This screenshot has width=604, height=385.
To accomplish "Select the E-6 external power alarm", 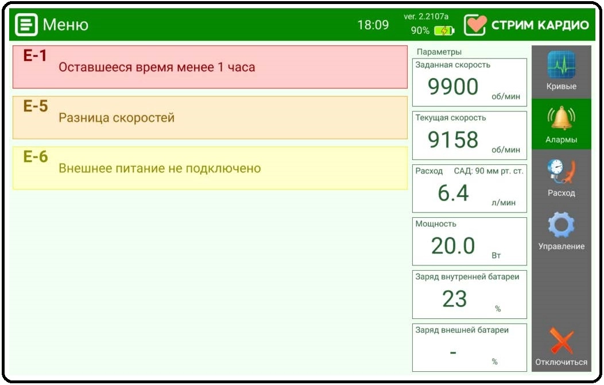I will [210, 168].
